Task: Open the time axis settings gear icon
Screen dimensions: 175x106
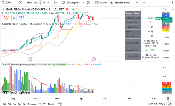Action: coord(168,99)
